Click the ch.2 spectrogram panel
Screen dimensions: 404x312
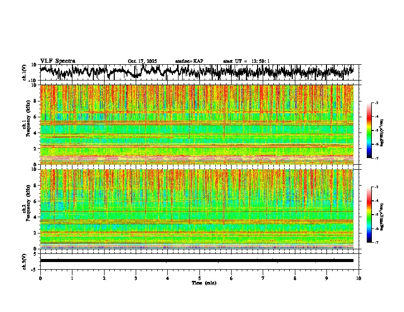pyautogui.click(x=197, y=209)
